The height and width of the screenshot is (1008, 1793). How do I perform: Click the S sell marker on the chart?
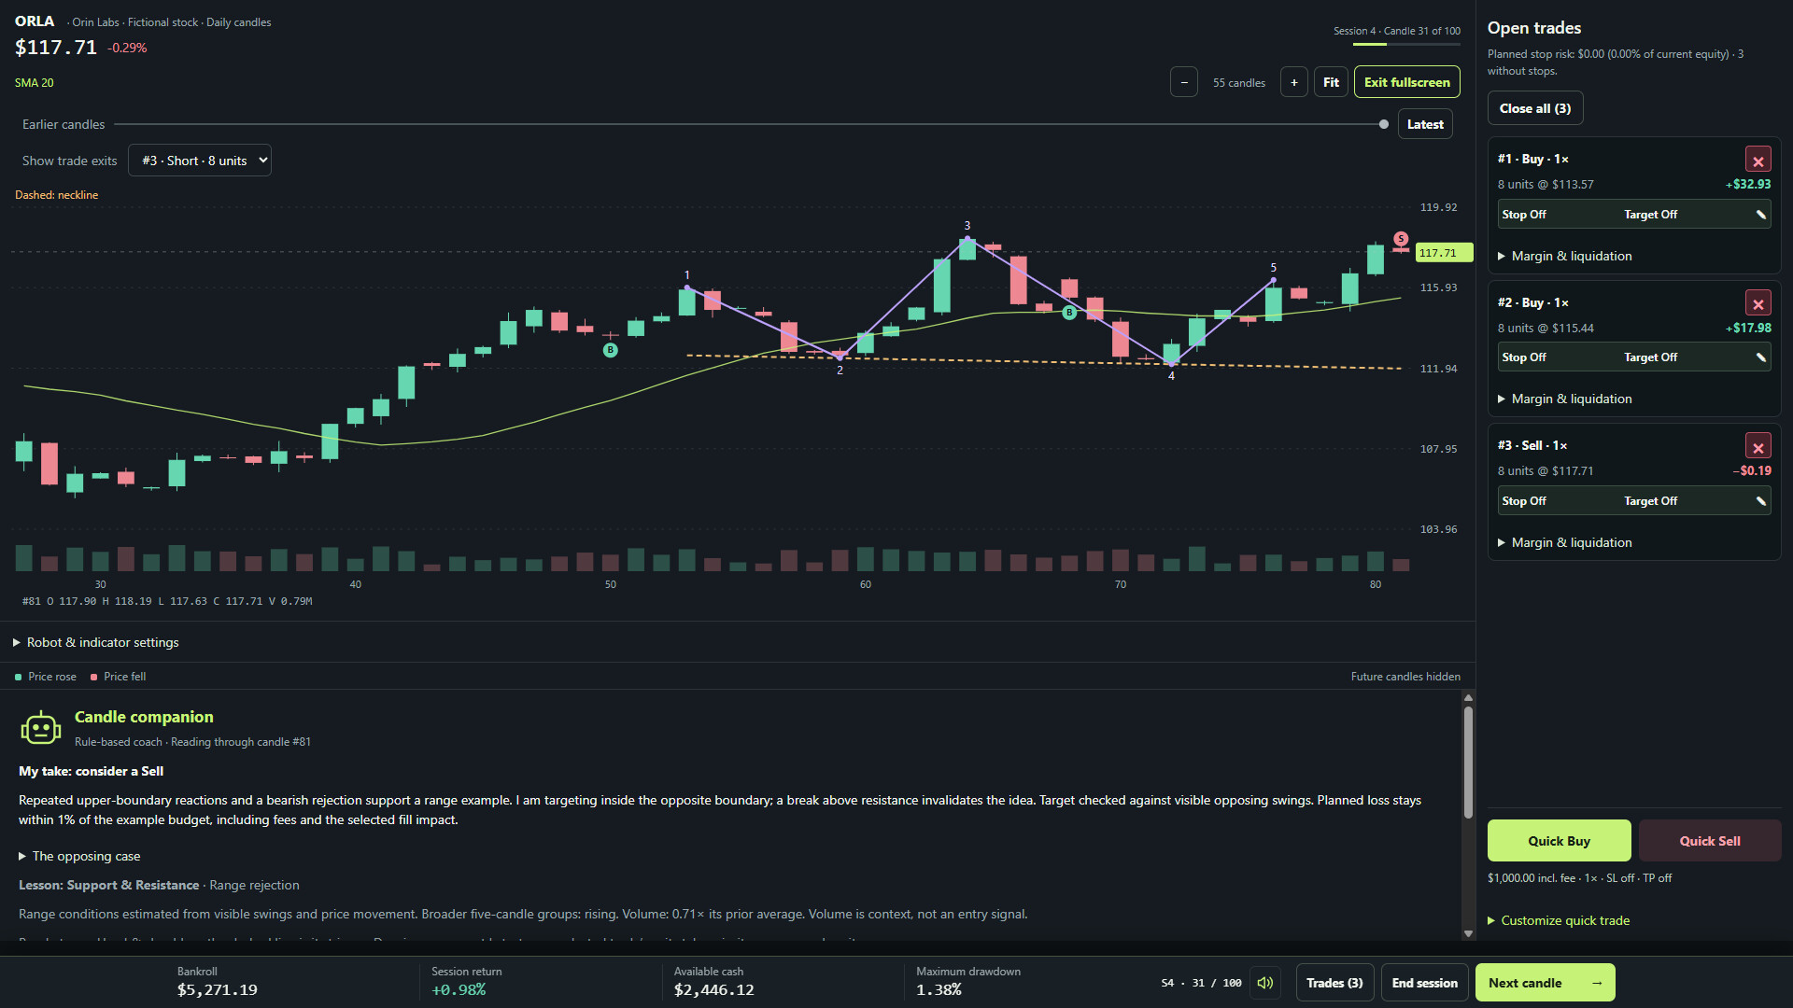point(1401,239)
